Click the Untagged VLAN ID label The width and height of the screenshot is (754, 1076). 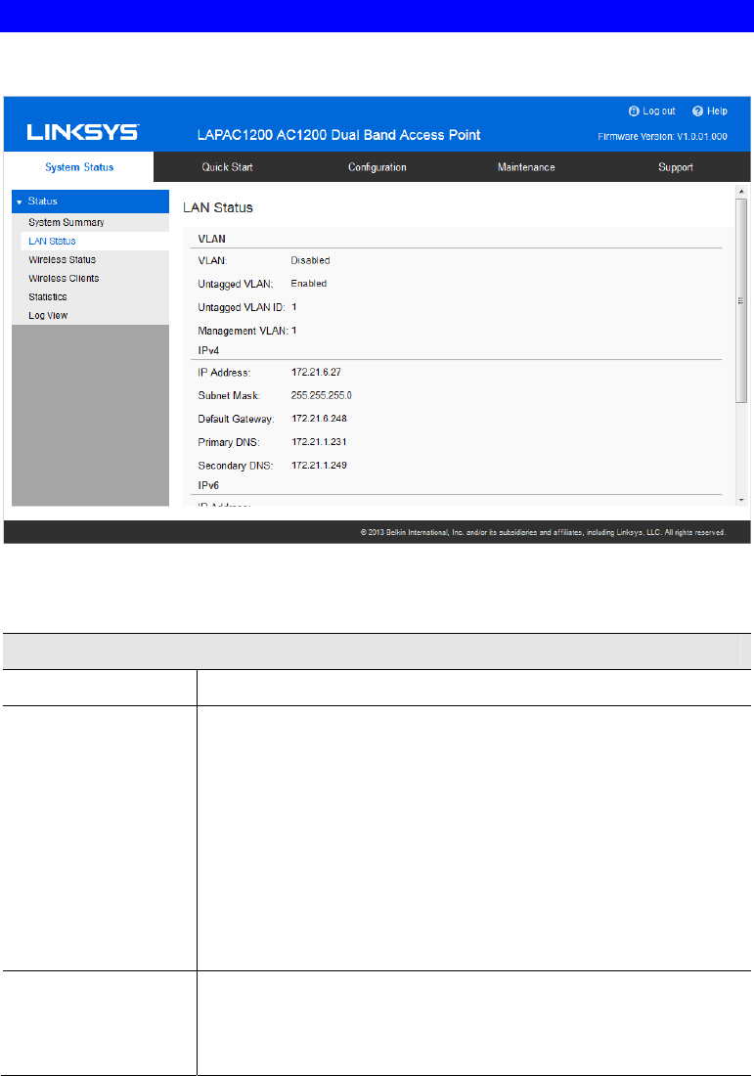pos(241,307)
